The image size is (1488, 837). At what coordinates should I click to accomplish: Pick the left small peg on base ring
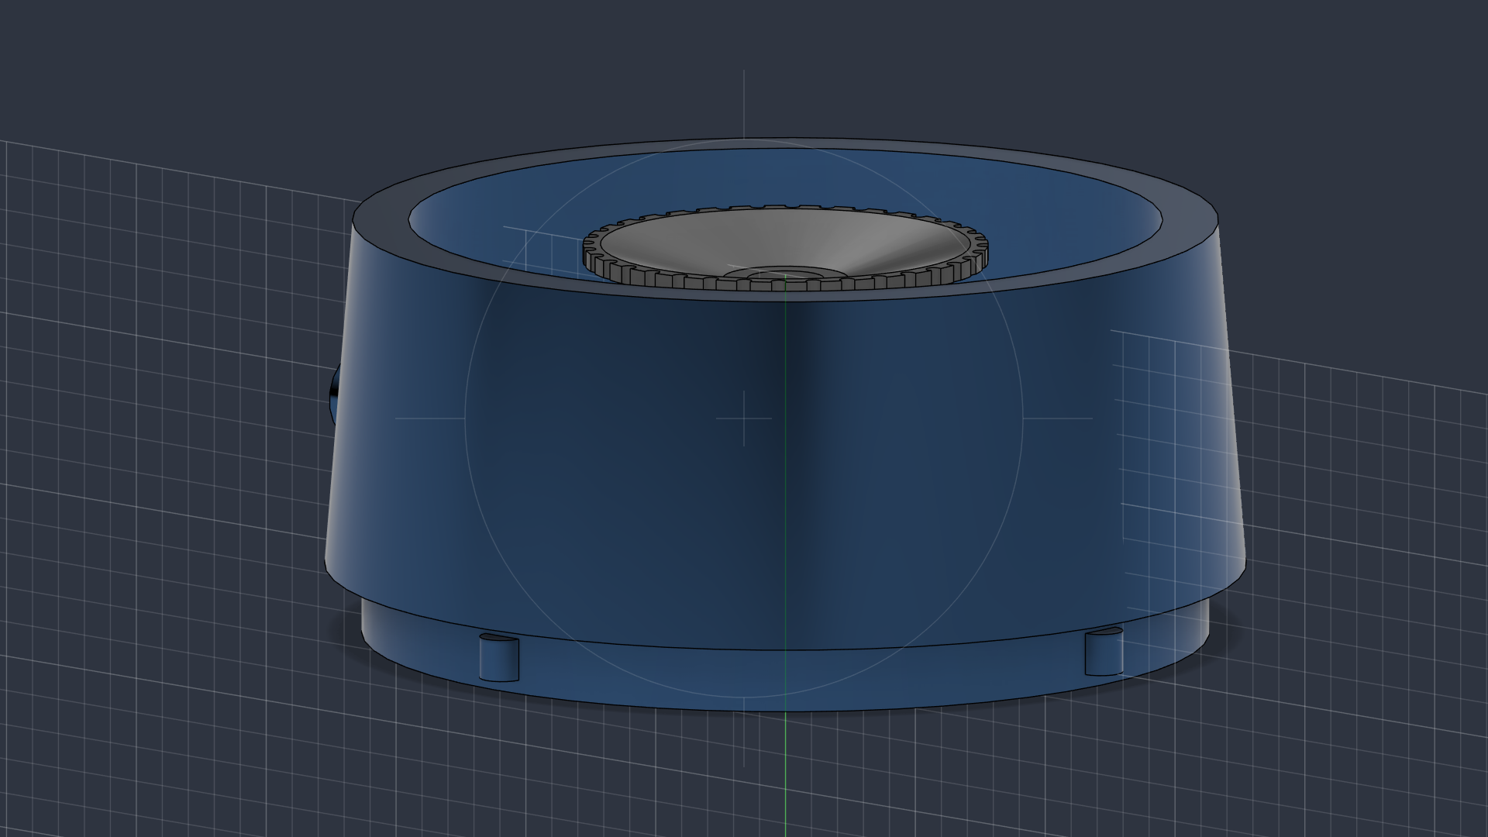[499, 657]
